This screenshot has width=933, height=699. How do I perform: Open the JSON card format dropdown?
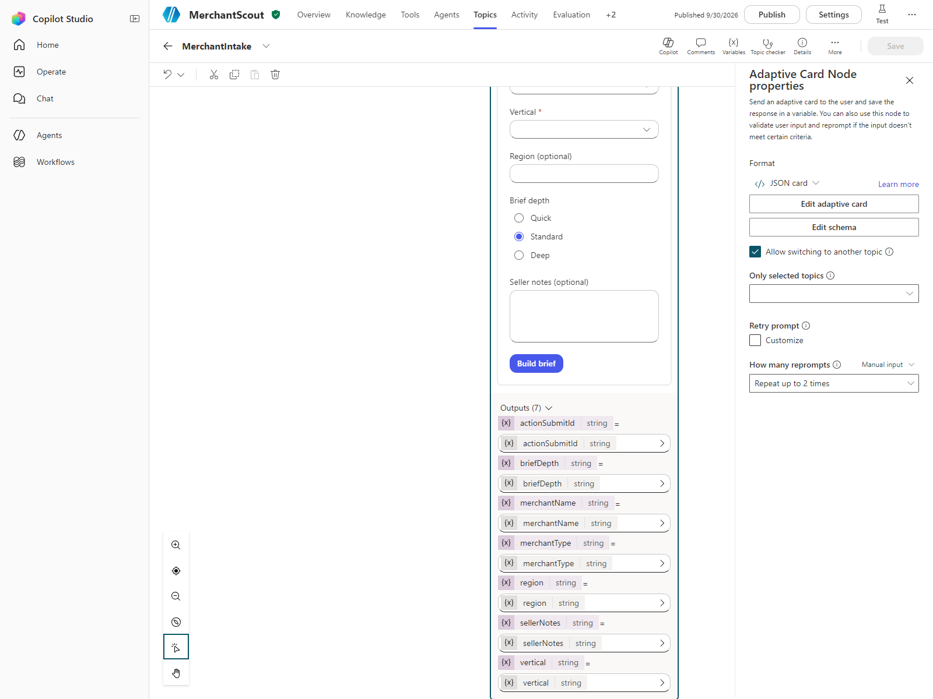[787, 183]
